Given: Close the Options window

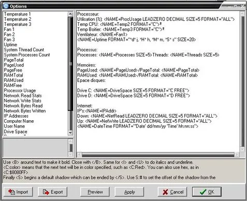Looking at the screenshot, I should click(242, 6).
